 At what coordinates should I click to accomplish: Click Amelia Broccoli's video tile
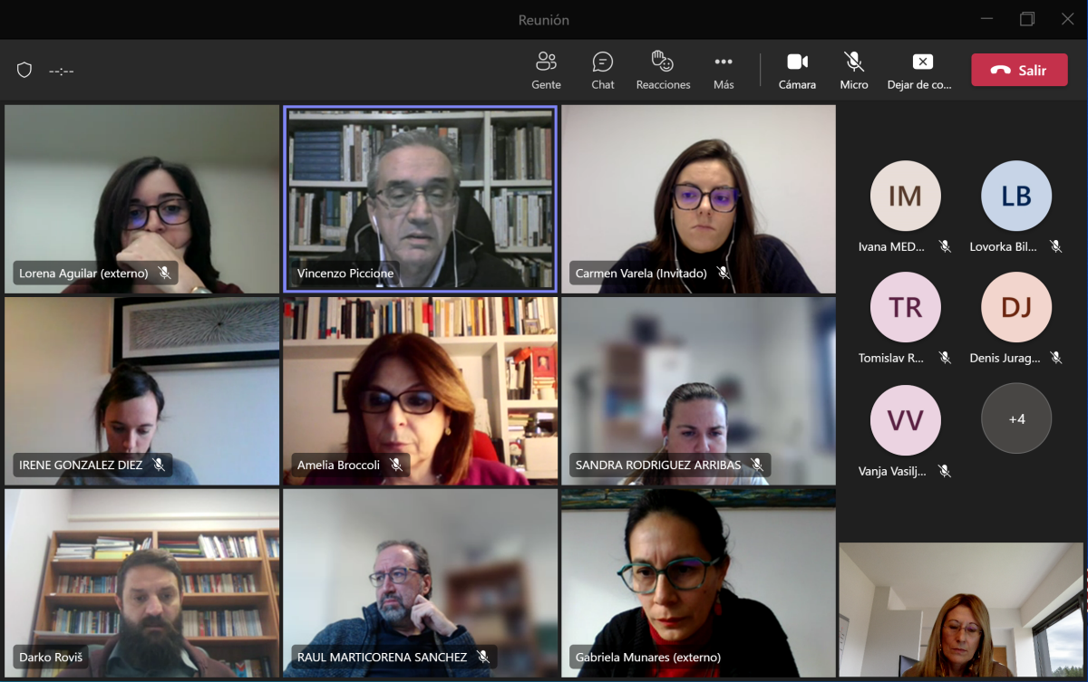coord(420,389)
